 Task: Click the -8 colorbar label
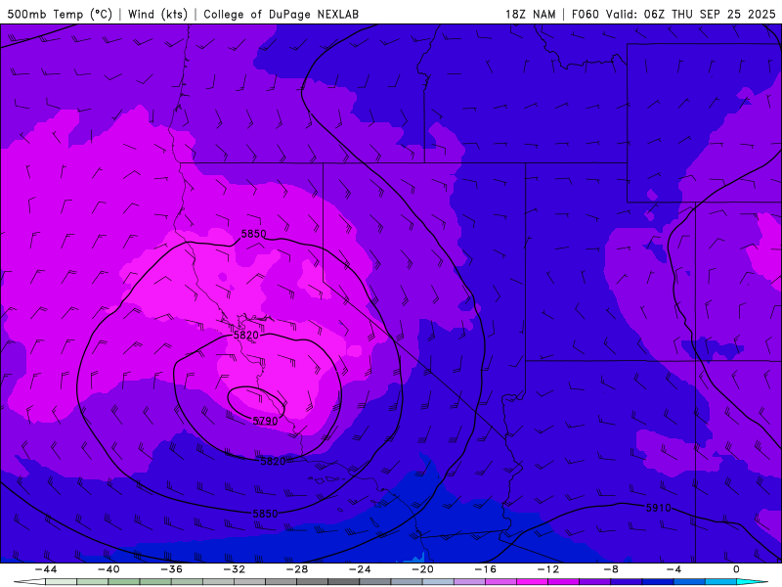click(x=611, y=569)
